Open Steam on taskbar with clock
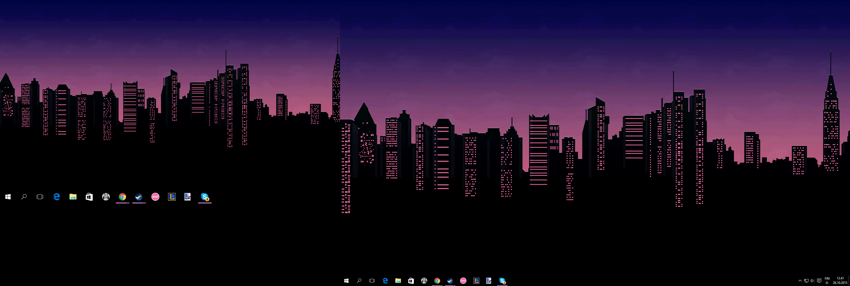 tap(450, 281)
